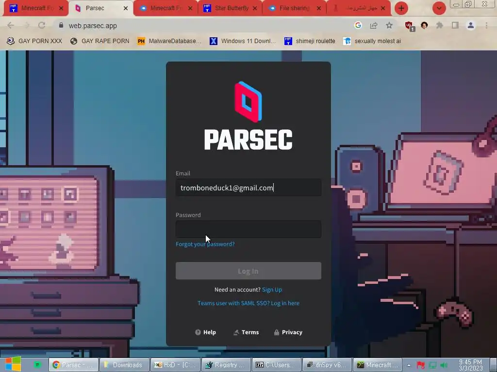497x372 pixels.
Task: Close the Star Butterfly tab
Action: (x=255, y=8)
